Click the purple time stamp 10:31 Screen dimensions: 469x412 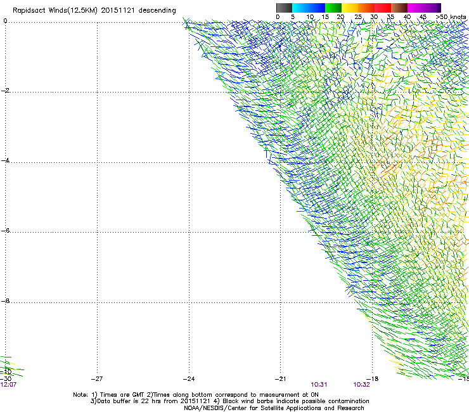pyautogui.click(x=319, y=385)
